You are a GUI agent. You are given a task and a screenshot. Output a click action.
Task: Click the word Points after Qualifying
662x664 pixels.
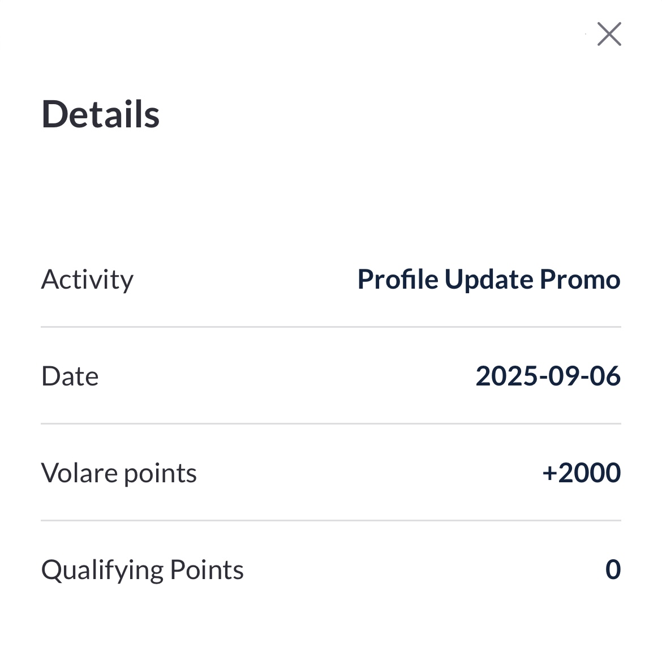coord(207,570)
